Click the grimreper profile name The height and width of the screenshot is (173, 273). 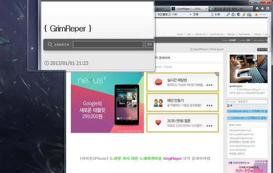(x=236, y=86)
